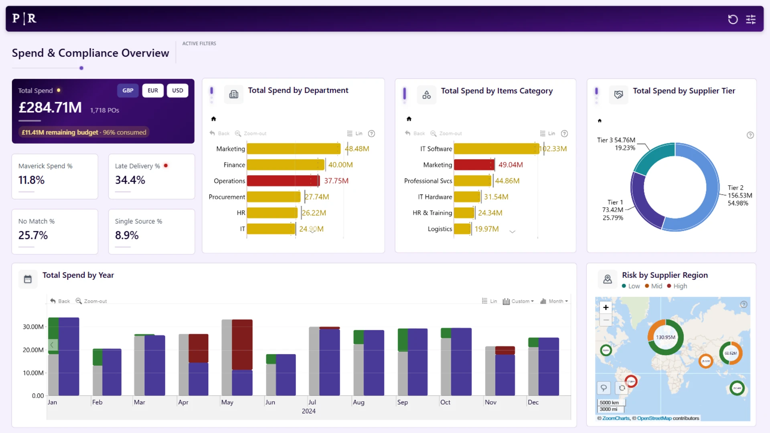Open the help icon in the Supplier Tier chart
Screen dimensions: 770x433
point(750,135)
